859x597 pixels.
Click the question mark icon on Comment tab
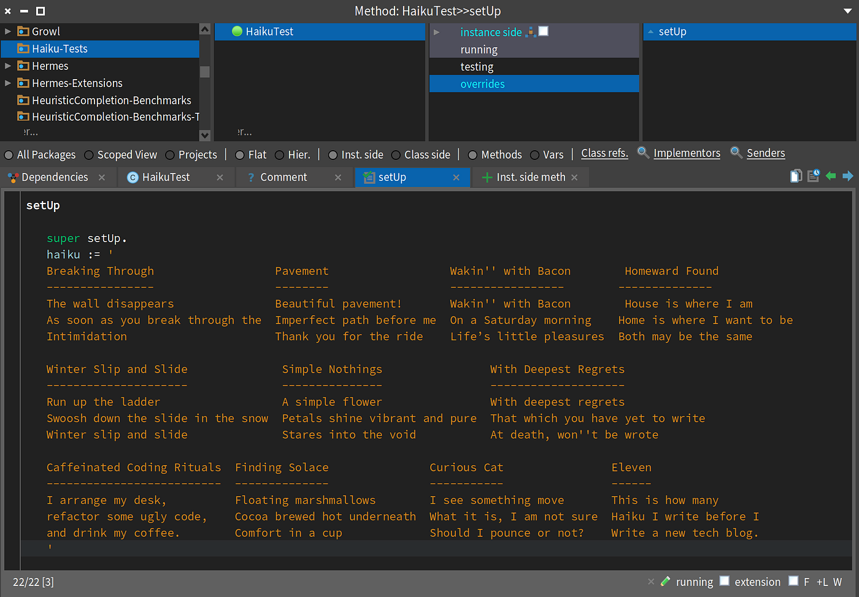tap(251, 178)
